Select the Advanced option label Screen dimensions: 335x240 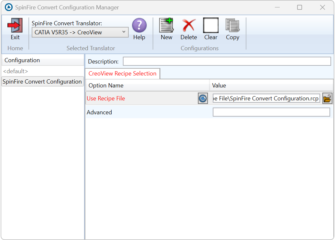pyautogui.click(x=99, y=112)
